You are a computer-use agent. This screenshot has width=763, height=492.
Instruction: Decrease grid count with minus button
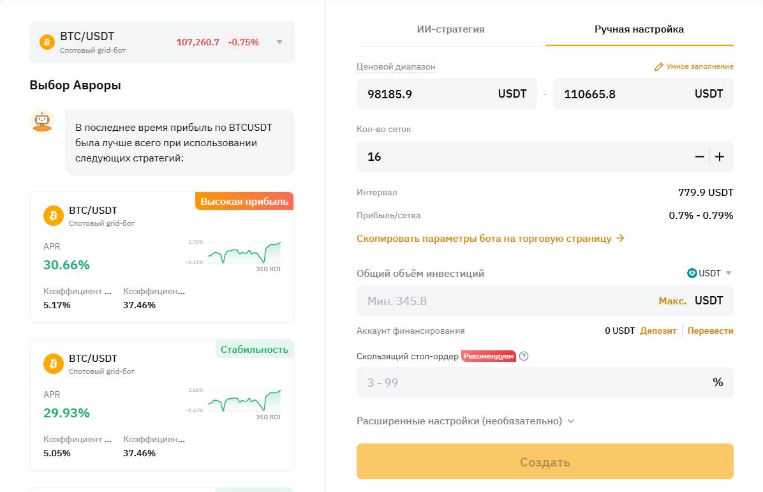click(700, 156)
